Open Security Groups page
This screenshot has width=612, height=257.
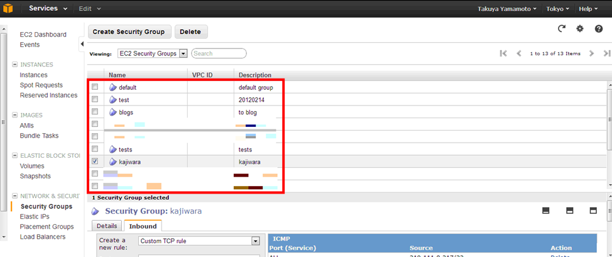point(46,206)
